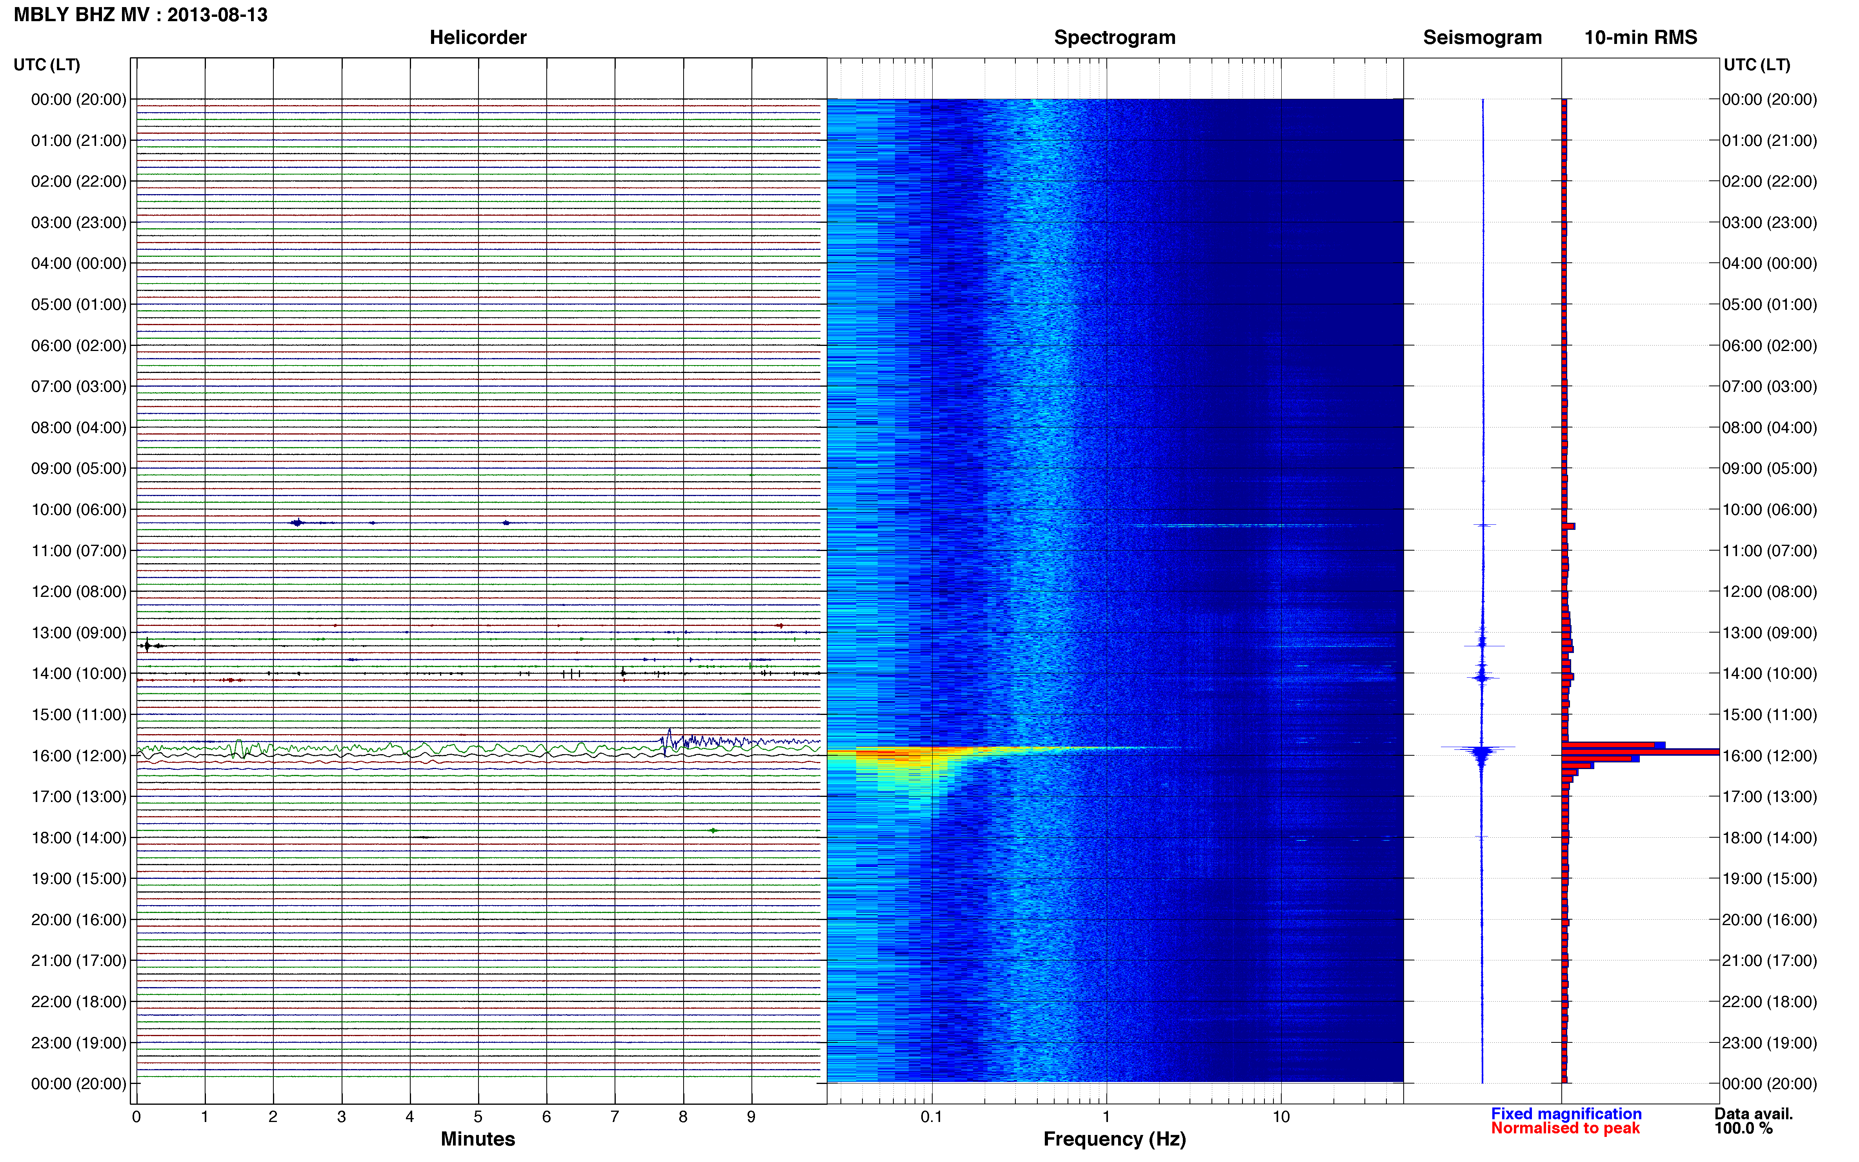Click the left UTC (LT) axis label
This screenshot has width=1859, height=1162.
tap(47, 65)
